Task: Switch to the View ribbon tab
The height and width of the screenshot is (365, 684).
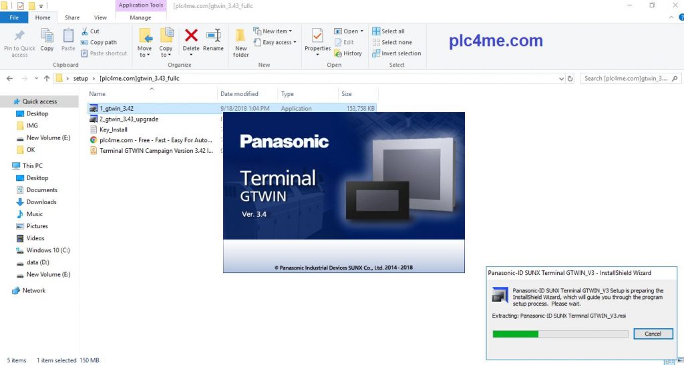Action: click(x=100, y=18)
